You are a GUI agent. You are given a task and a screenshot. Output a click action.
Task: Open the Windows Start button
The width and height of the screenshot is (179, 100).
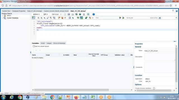(x=3, y=97)
